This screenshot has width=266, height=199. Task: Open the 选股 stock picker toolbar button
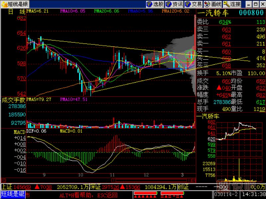(x=155, y=4)
